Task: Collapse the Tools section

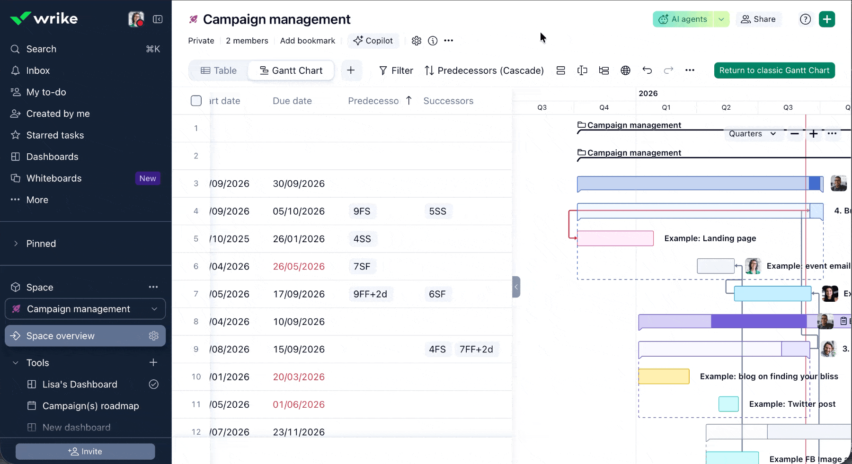Action: [x=16, y=363]
